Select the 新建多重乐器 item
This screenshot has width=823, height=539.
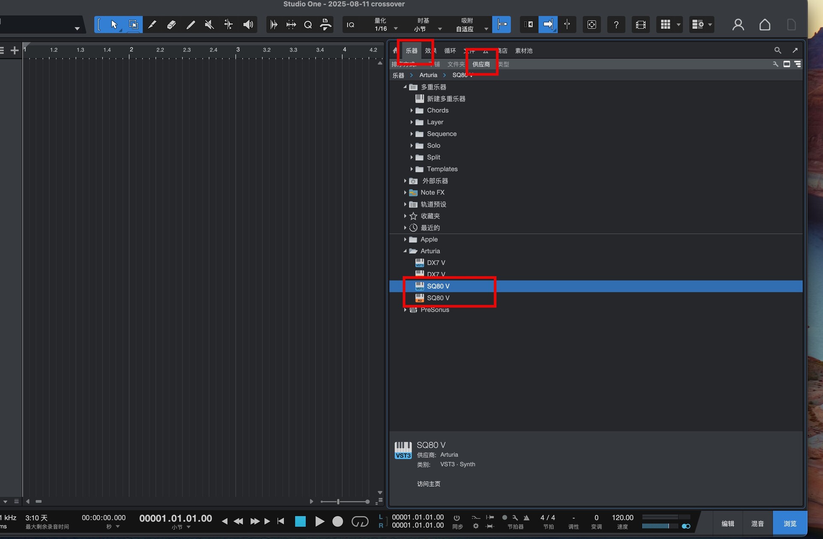pyautogui.click(x=446, y=99)
